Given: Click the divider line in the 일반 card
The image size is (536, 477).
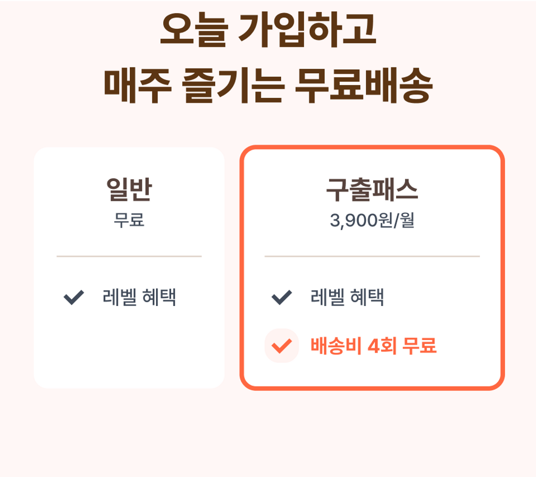Looking at the screenshot, I should 129,256.
